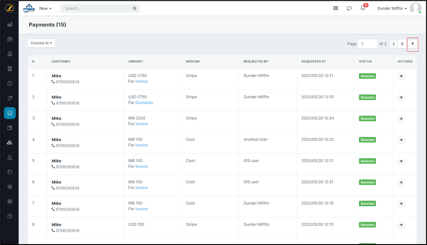
Task: View payment details for row 1
Action: pyautogui.click(x=401, y=76)
